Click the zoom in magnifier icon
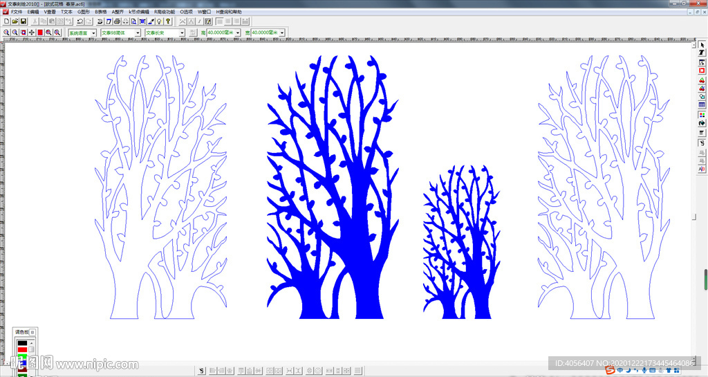The height and width of the screenshot is (377, 708). click(x=6, y=33)
